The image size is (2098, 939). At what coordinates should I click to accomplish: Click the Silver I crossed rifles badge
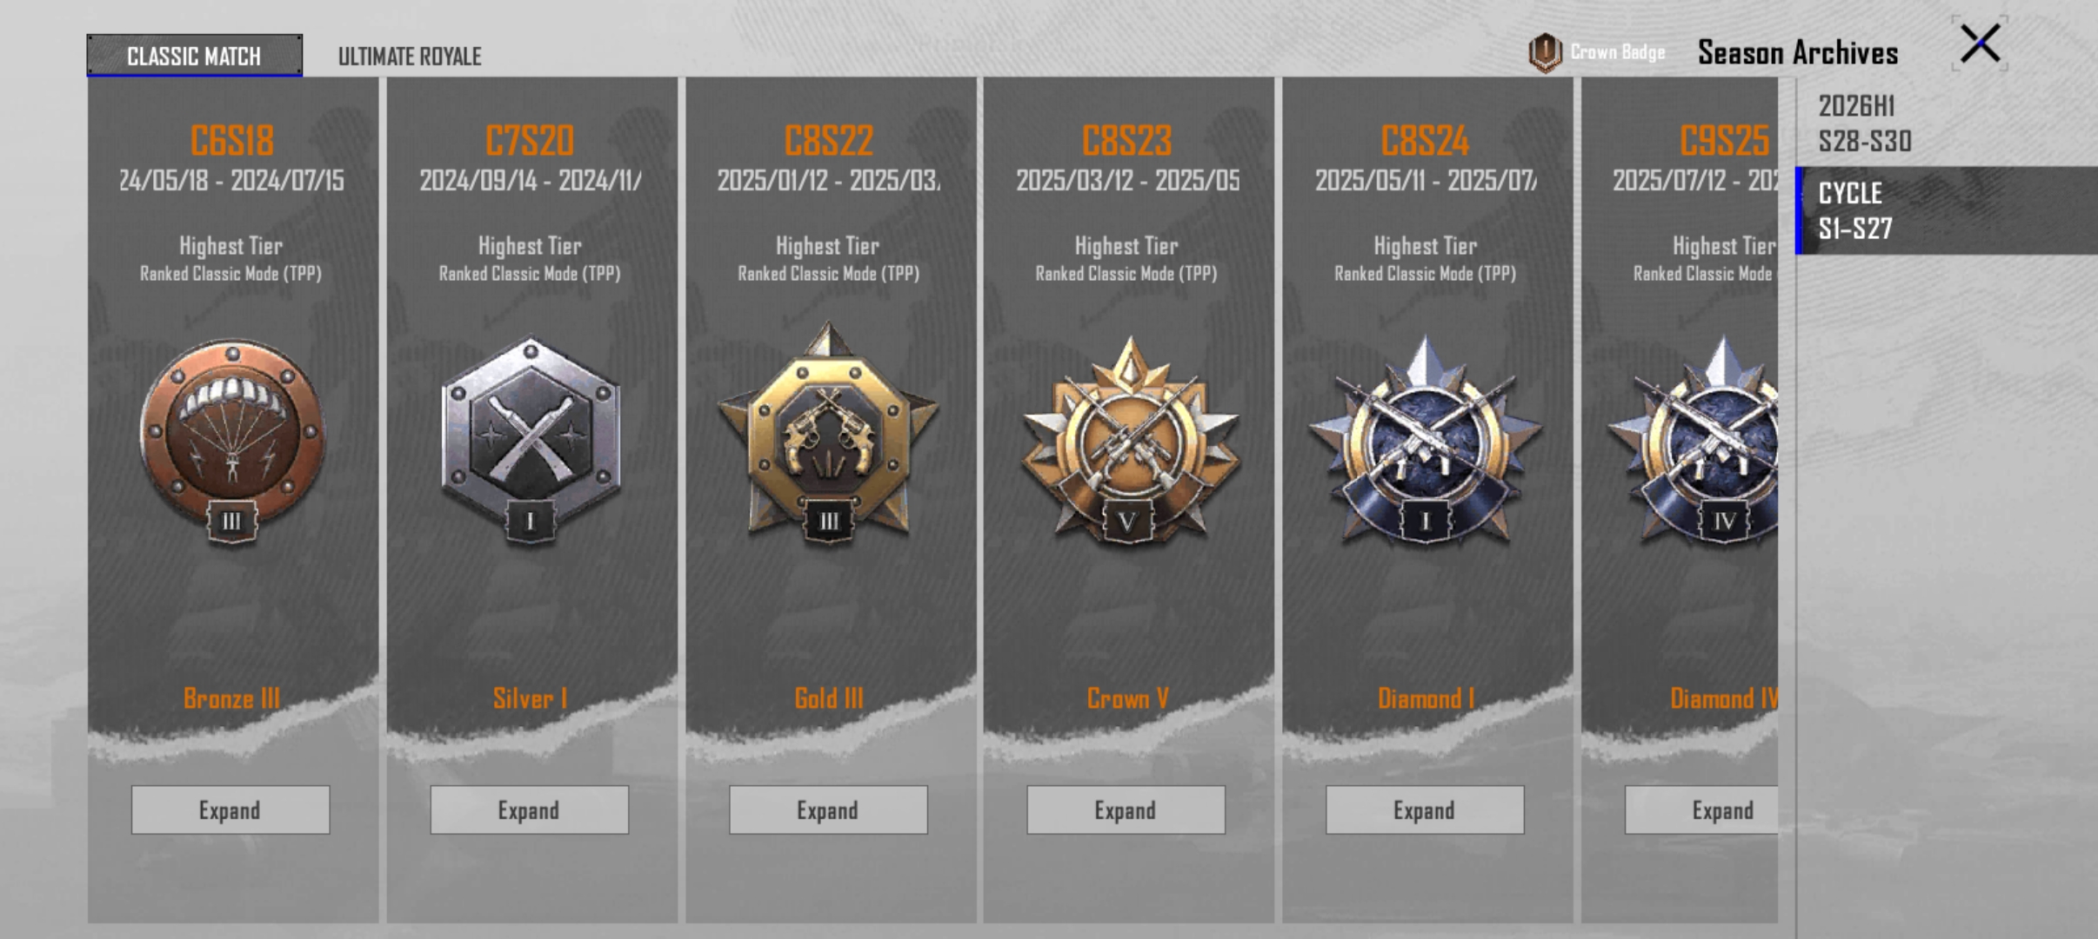coord(531,440)
